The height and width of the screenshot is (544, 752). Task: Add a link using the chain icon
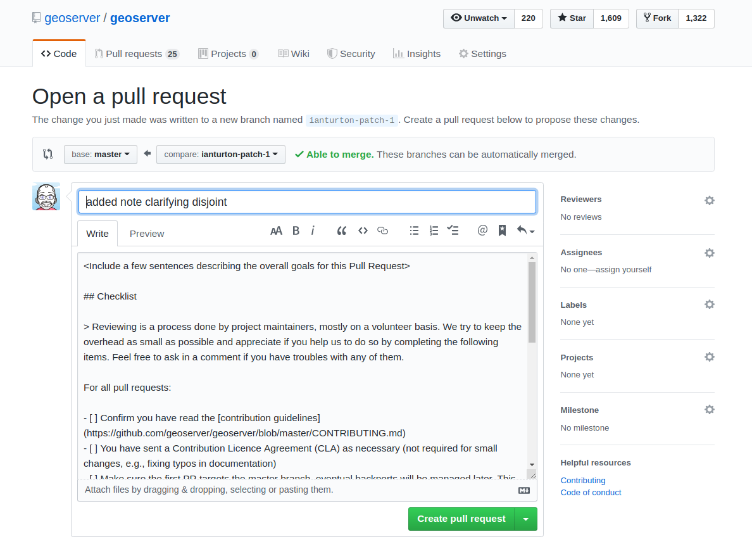(x=383, y=231)
